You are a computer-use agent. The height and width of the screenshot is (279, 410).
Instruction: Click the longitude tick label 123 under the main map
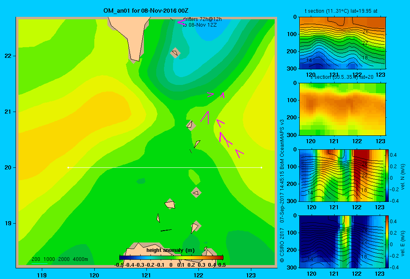point(251,275)
